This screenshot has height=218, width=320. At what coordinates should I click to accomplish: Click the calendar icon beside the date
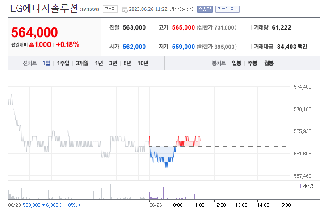125,9
